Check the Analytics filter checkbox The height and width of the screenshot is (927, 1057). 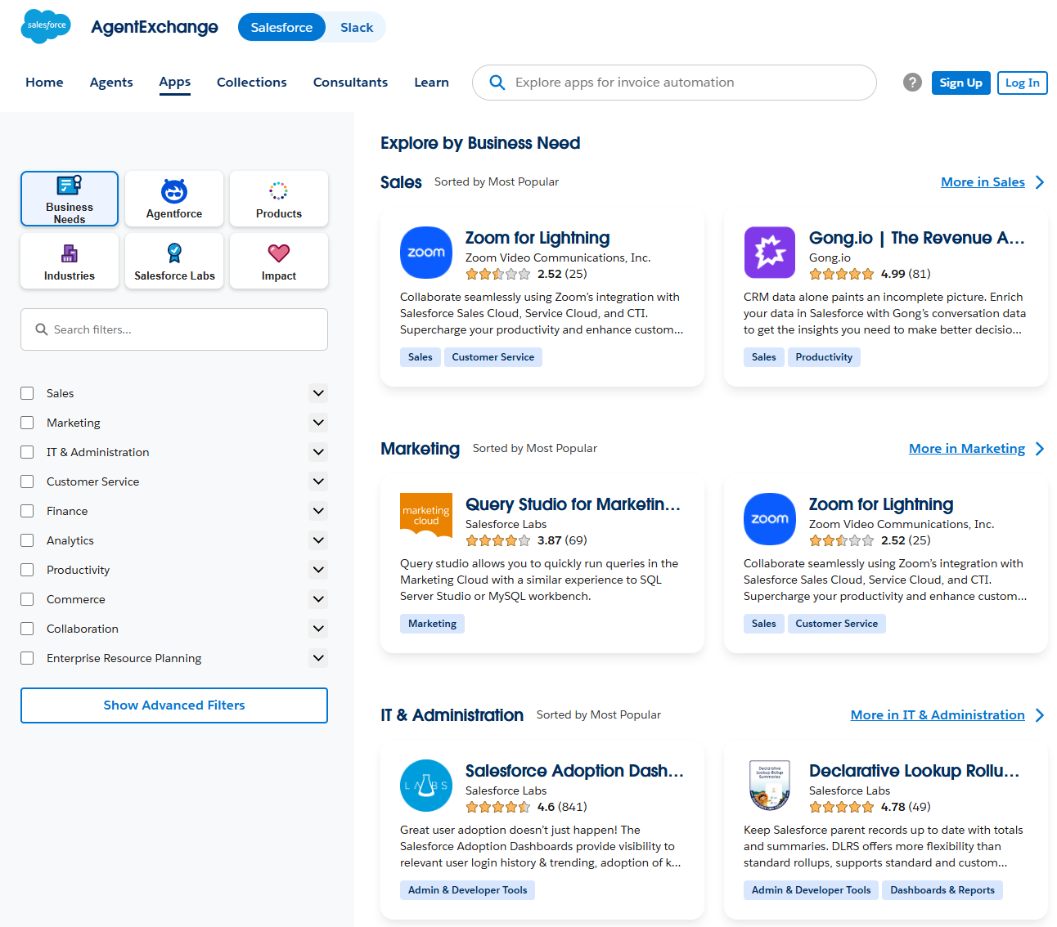[x=27, y=540]
